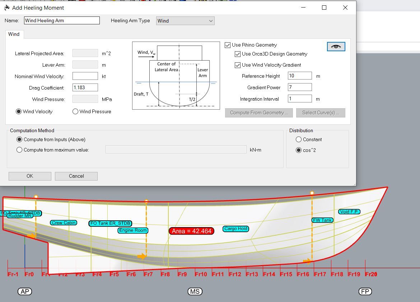Click the Nominal Wind Velocity field
The width and height of the screenshot is (420, 302).
pos(85,76)
